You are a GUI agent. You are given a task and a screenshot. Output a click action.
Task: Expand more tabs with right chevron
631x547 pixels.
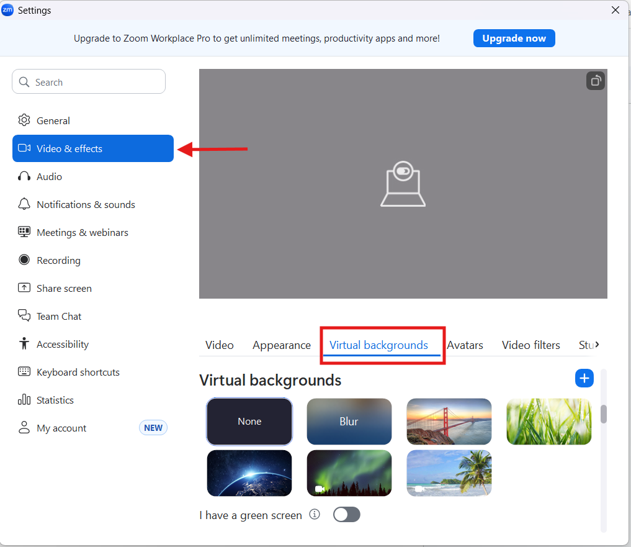(x=597, y=344)
